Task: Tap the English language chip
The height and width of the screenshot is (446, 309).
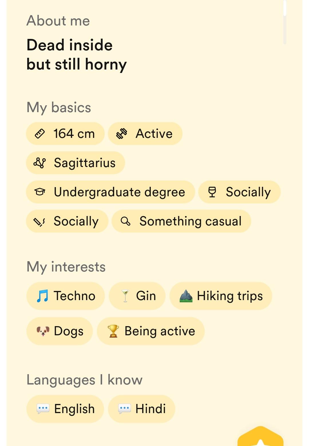Action: [65, 409]
